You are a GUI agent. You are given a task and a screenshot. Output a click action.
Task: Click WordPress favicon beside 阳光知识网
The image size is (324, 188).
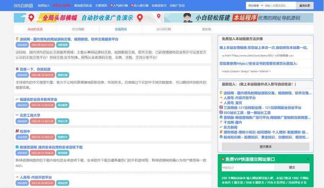[x=221, y=137]
